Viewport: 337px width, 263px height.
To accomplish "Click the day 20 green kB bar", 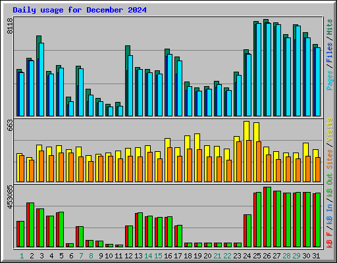I will pos(209,245).
